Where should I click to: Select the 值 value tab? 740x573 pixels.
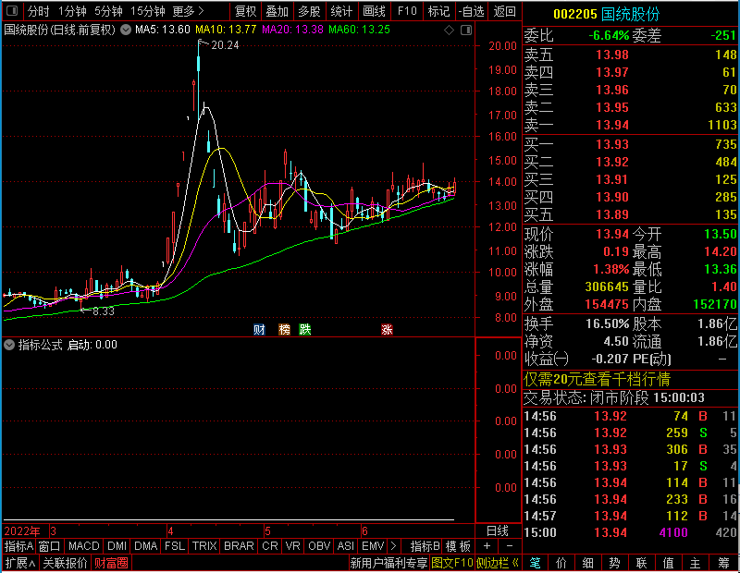668,563
